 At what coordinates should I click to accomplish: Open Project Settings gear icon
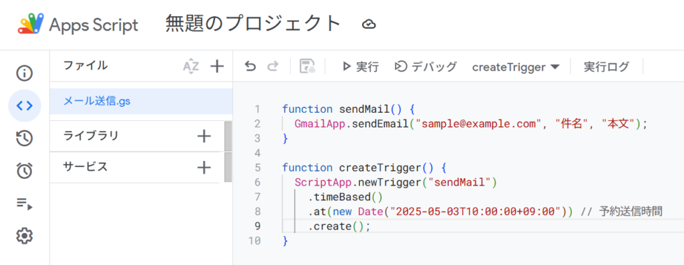tap(25, 236)
